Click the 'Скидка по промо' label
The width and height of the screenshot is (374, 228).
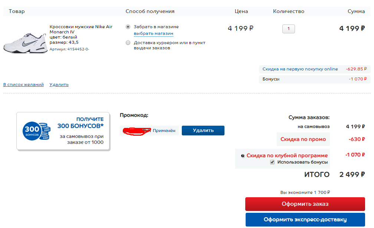[x=303, y=139]
